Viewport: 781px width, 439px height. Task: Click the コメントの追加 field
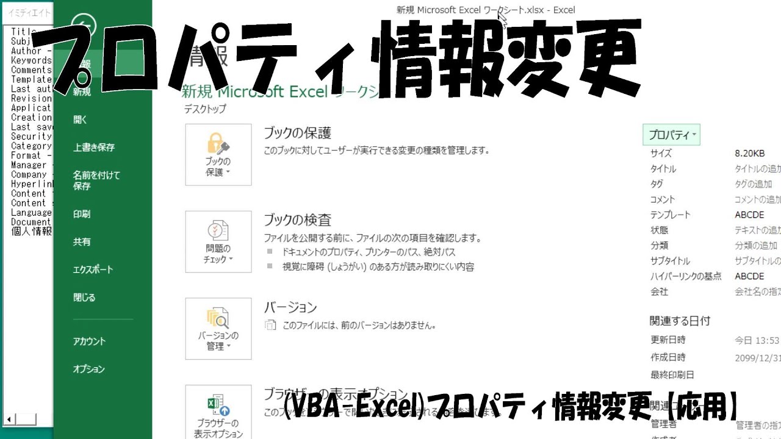[758, 199]
